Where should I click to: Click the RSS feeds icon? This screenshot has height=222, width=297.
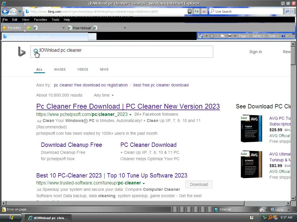212,36
